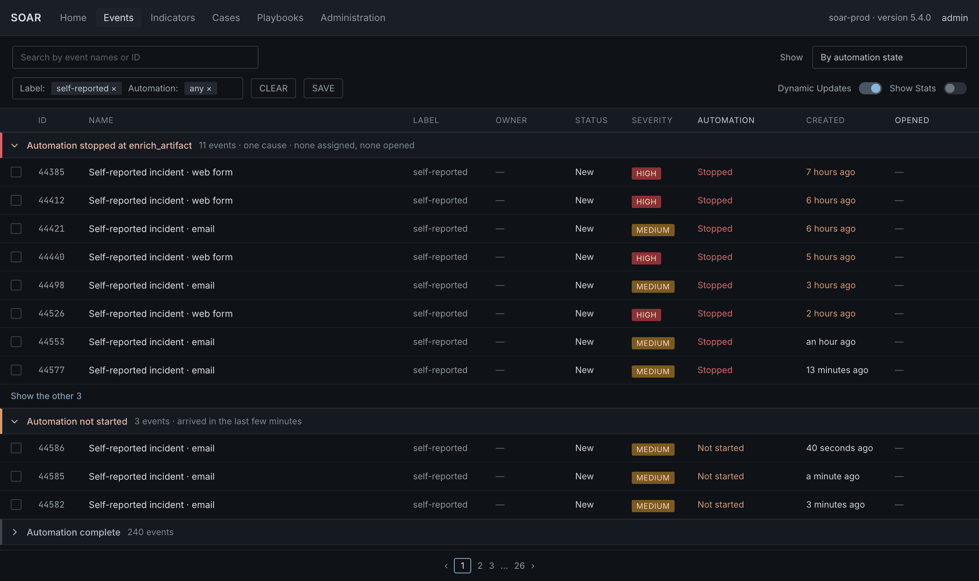
Task: Sort by NAME column header
Action: click(101, 120)
